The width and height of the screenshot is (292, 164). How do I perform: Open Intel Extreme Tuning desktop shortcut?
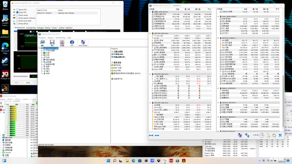tap(5, 20)
